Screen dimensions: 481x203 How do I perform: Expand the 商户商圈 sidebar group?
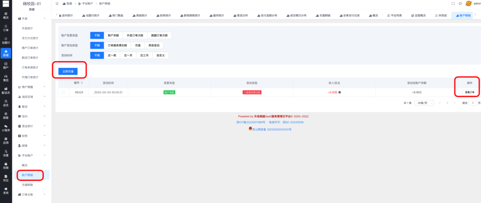coord(31,87)
